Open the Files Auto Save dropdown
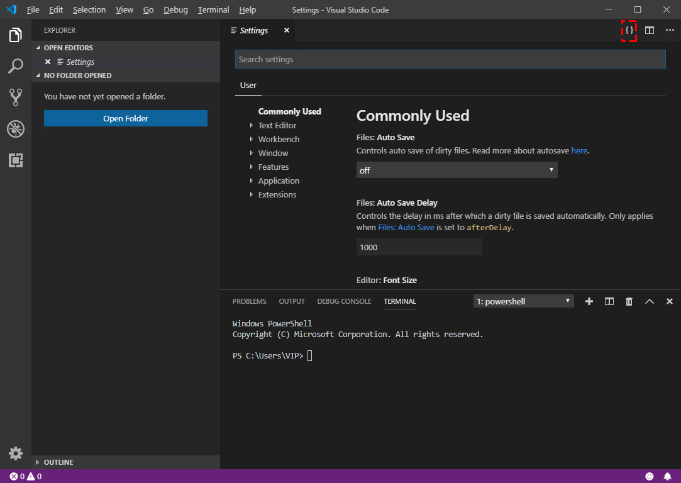 click(457, 170)
